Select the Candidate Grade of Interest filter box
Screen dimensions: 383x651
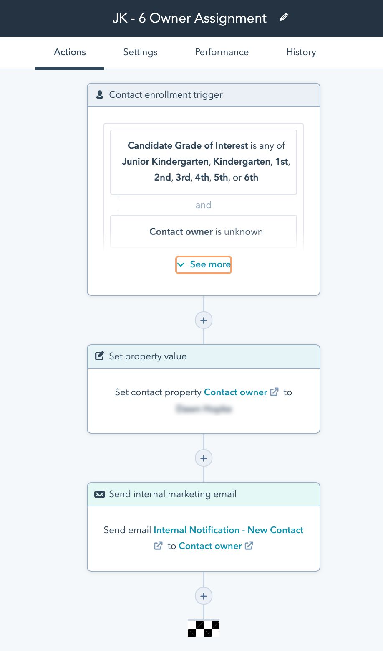(x=204, y=162)
